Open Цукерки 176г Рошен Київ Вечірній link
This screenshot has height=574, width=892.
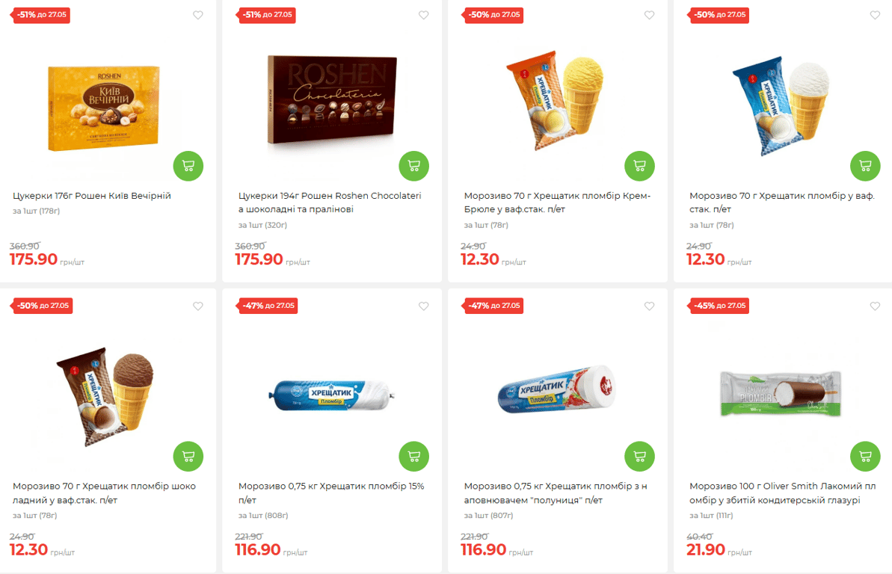92,196
